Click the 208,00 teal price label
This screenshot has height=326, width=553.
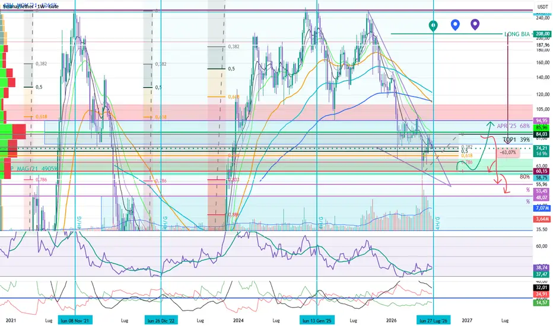(x=542, y=34)
